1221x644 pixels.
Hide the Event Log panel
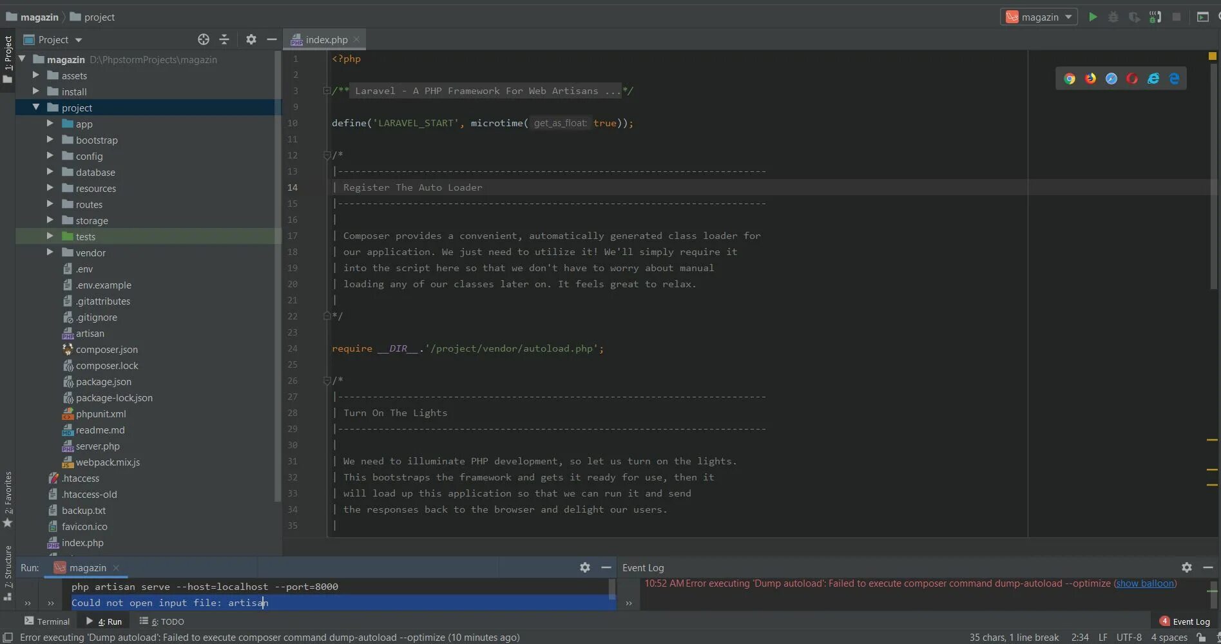point(1208,567)
